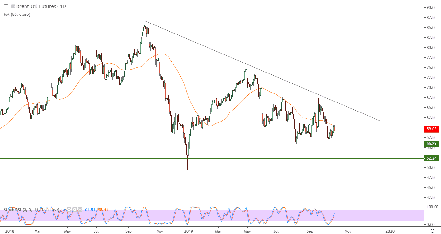The image size is (441, 234).
Task: Click the 2018 label on the time axis
Action: click(x=10, y=231)
